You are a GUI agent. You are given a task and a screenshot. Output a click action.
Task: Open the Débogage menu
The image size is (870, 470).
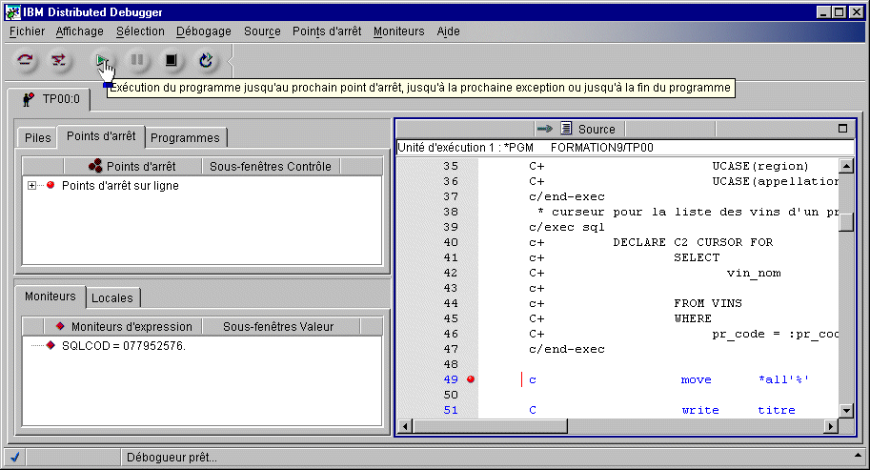tap(203, 31)
